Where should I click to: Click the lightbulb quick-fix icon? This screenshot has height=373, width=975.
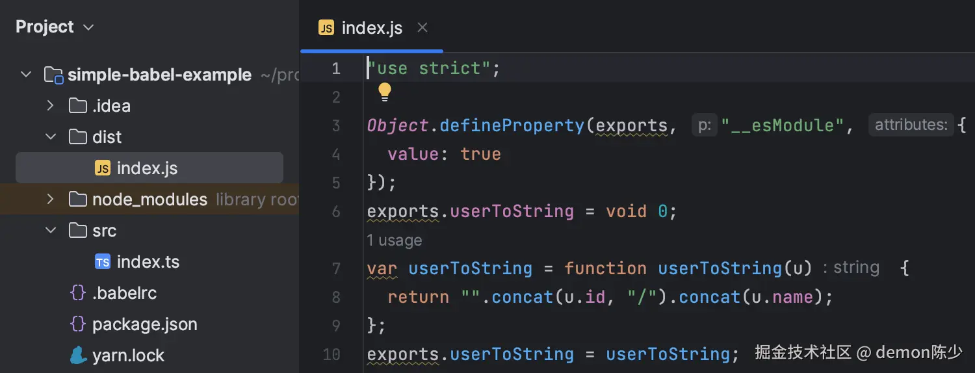pyautogui.click(x=385, y=92)
